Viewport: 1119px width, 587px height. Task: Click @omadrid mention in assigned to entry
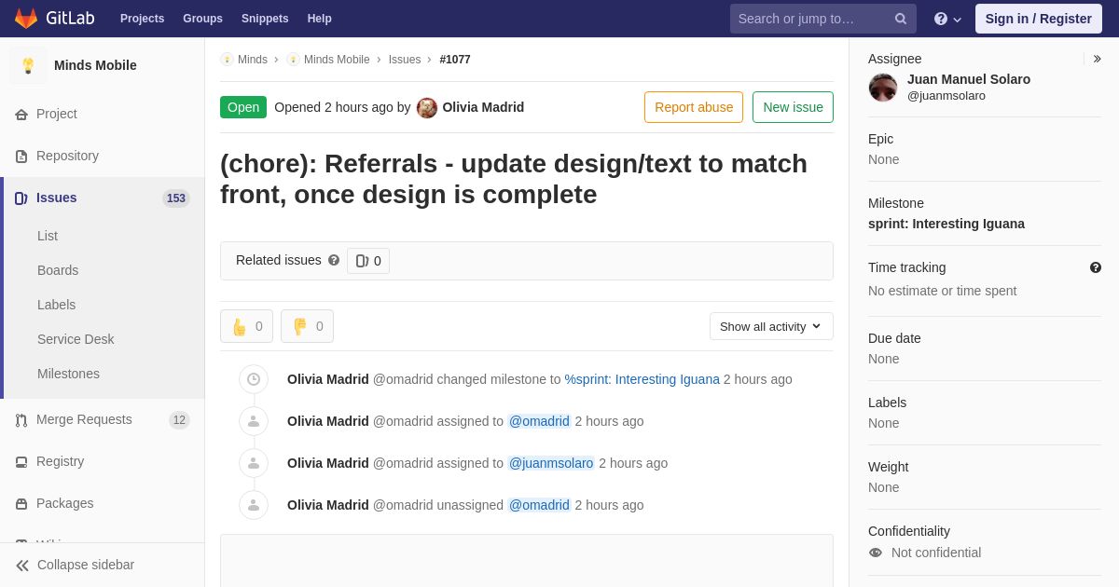[539, 421]
